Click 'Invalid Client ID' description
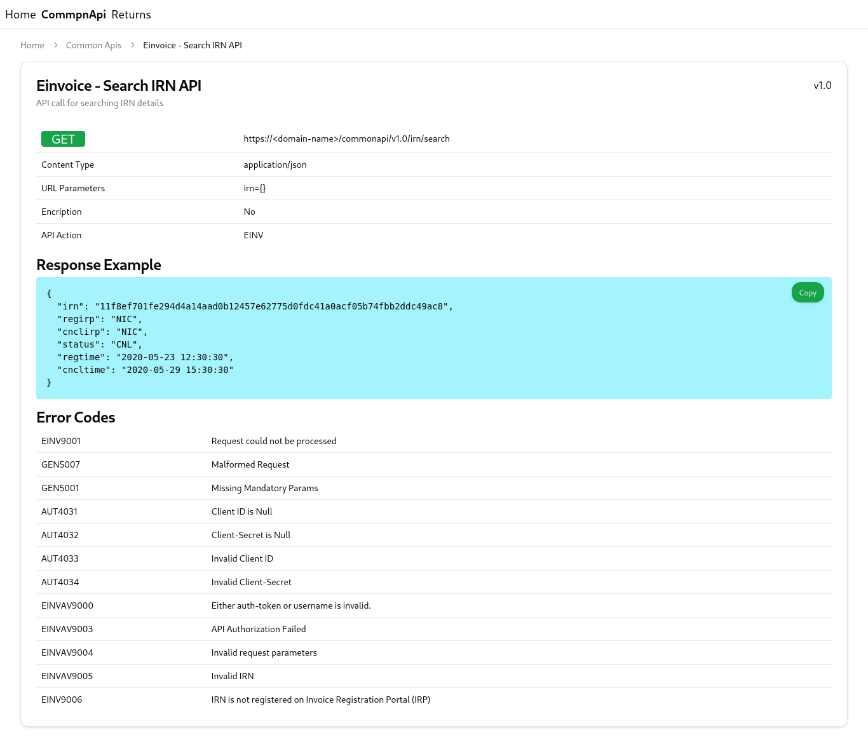Image resolution: width=868 pixels, height=737 pixels. [242, 558]
